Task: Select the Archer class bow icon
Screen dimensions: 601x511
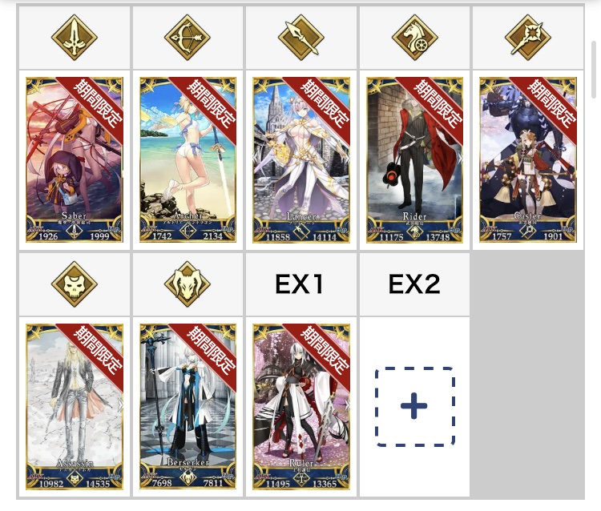Action: coord(188,38)
